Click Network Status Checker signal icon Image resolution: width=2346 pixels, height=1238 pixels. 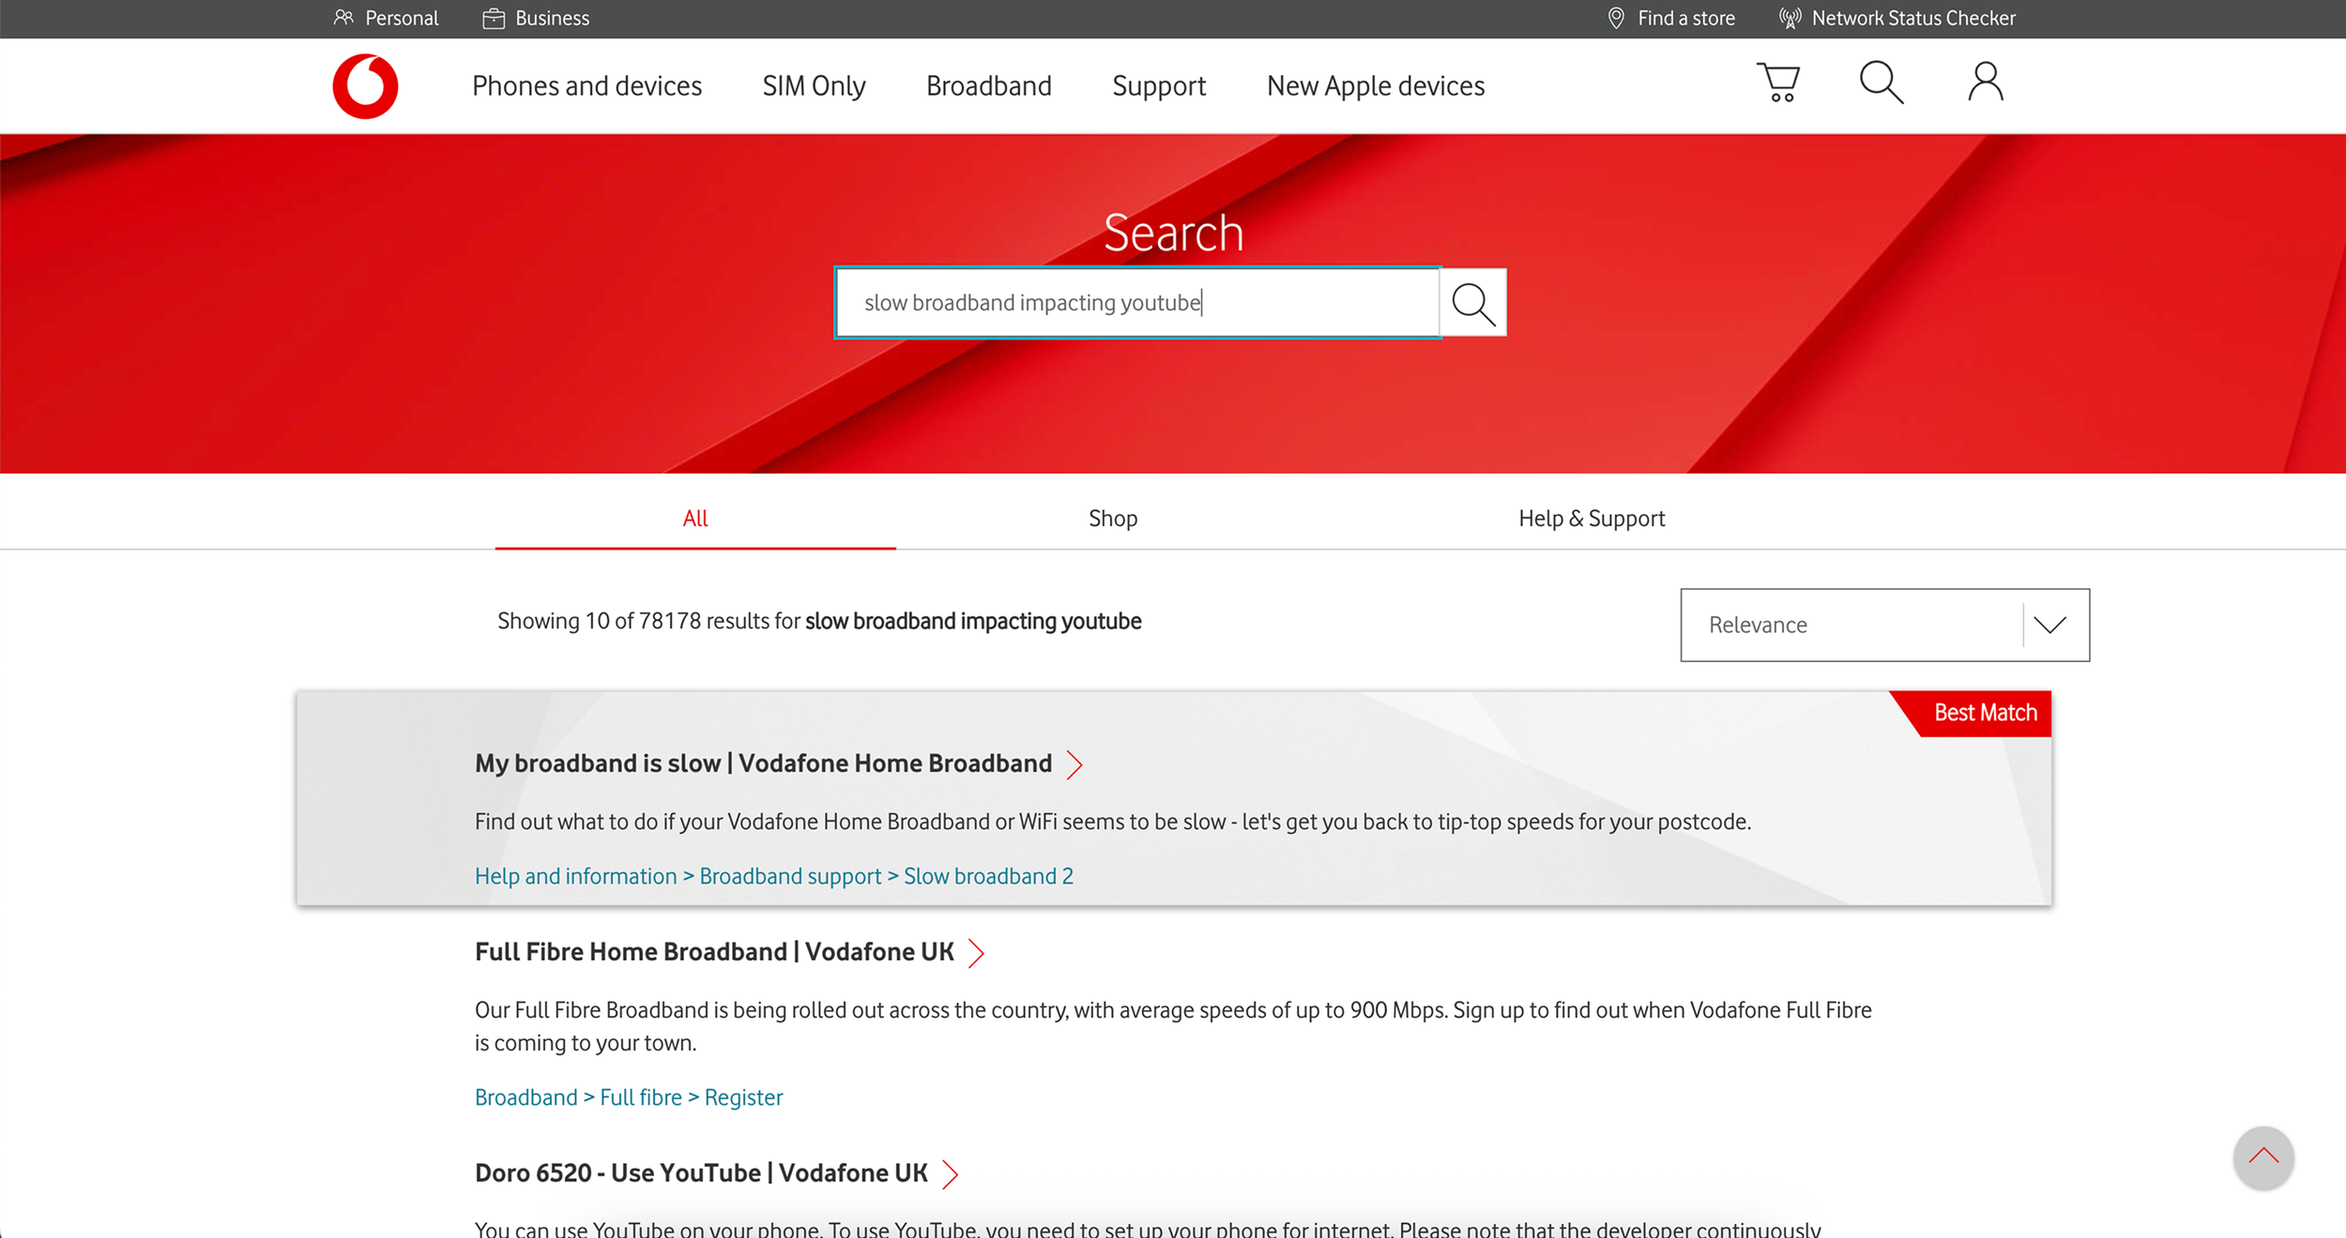(1790, 19)
